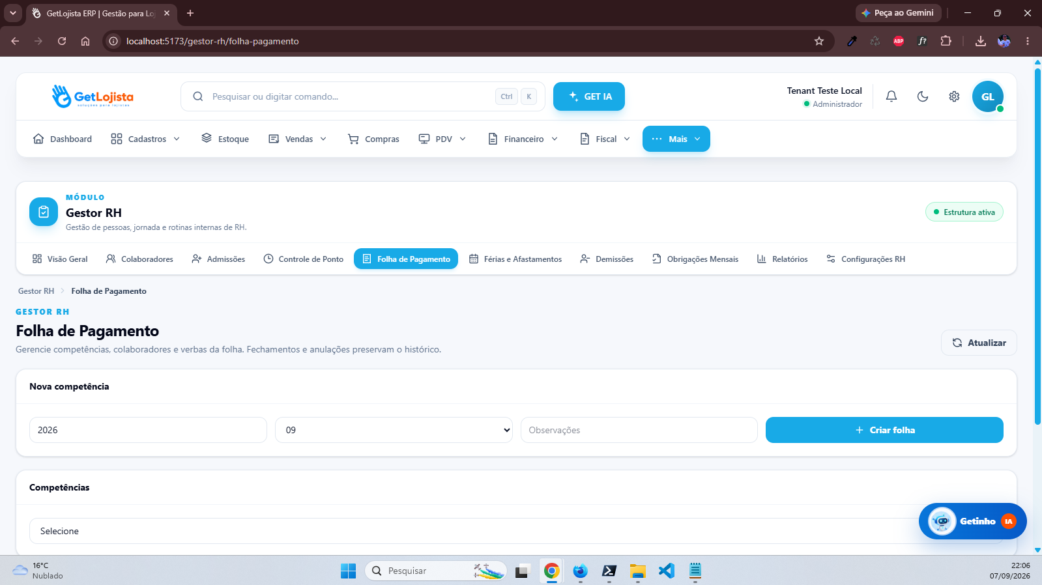Viewport: 1042px width, 585px height.
Task: Expand the Vendas menu
Action: (297, 139)
